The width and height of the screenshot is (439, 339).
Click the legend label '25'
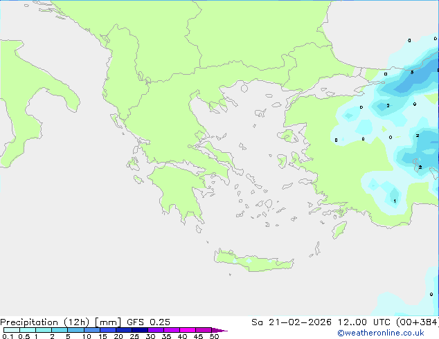coord(134,336)
